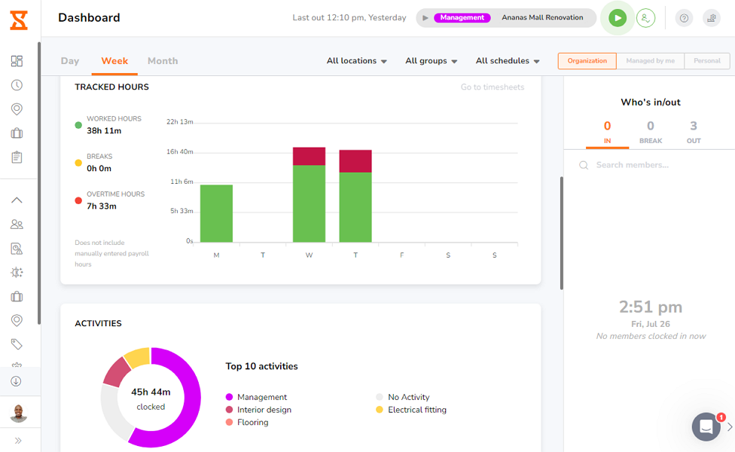Switch to Managed by me view
This screenshot has height=452, width=735.
coord(650,61)
